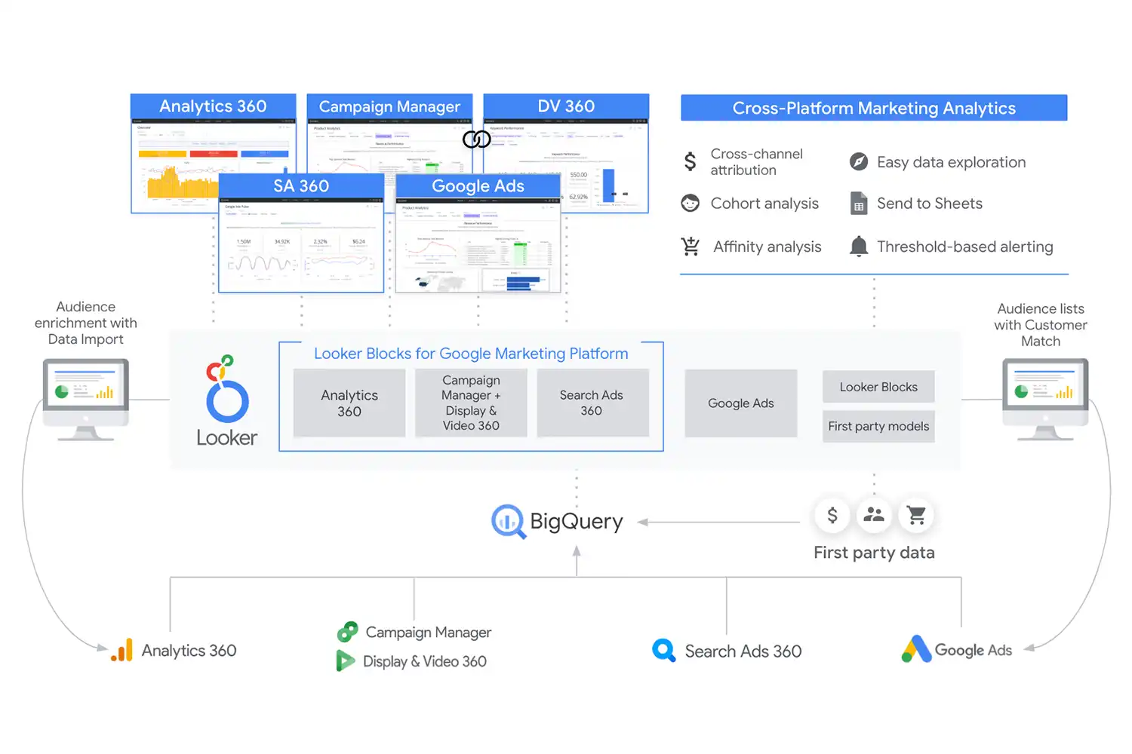Click the first party data dollar icon

pyautogui.click(x=832, y=516)
